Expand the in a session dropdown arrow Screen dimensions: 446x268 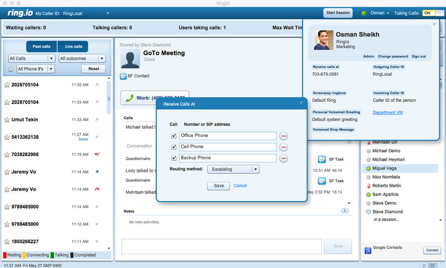click(440, 220)
